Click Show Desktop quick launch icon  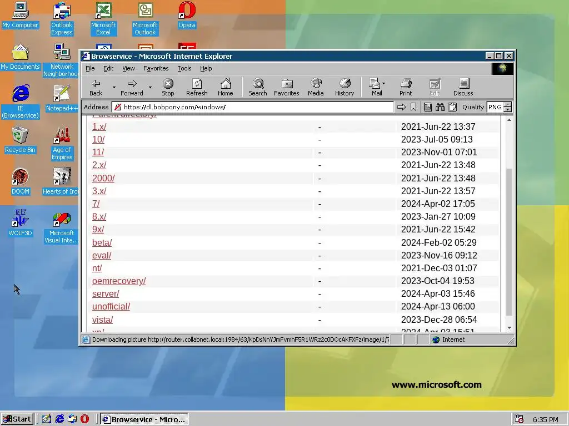pos(47,419)
